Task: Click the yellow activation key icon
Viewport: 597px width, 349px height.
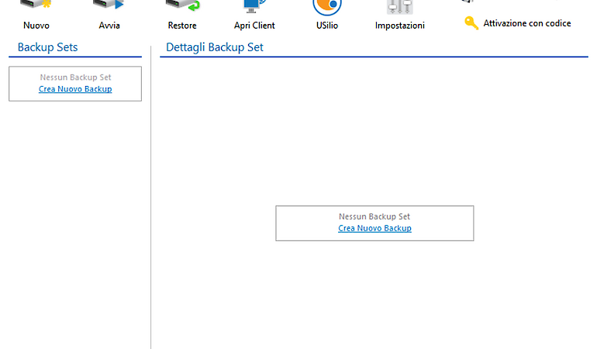Action: (471, 23)
